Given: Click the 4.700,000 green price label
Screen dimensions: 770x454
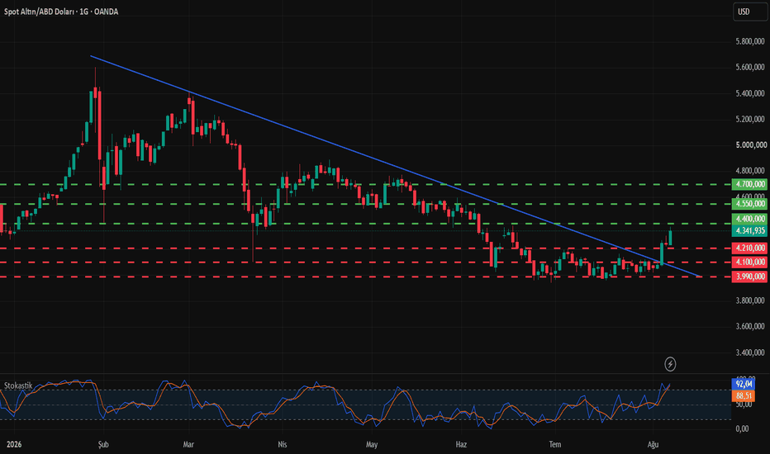Looking at the screenshot, I should coord(749,184).
